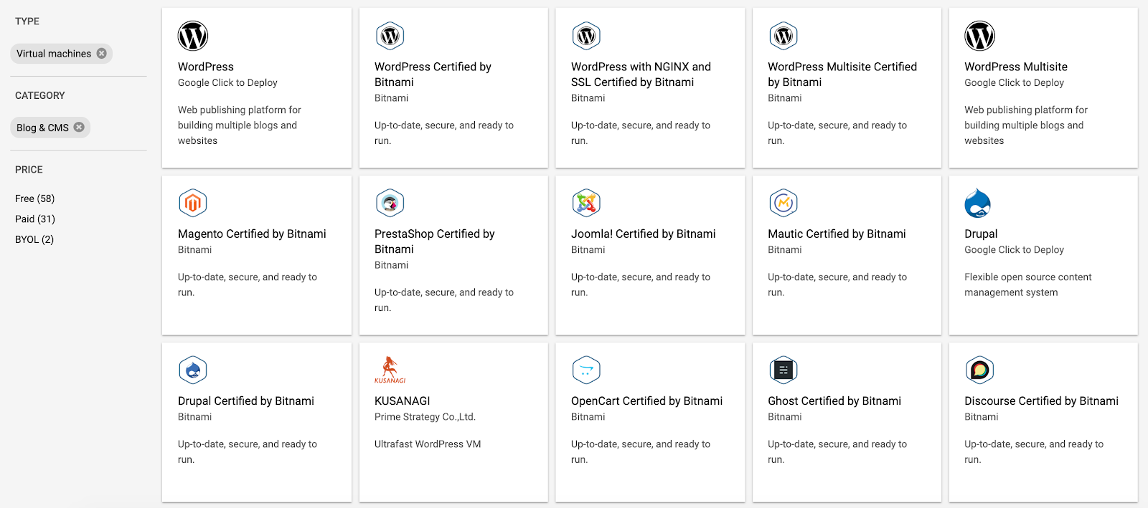Open the WordPress Google Click to Deploy title
The width and height of the screenshot is (1148, 508).
click(206, 67)
